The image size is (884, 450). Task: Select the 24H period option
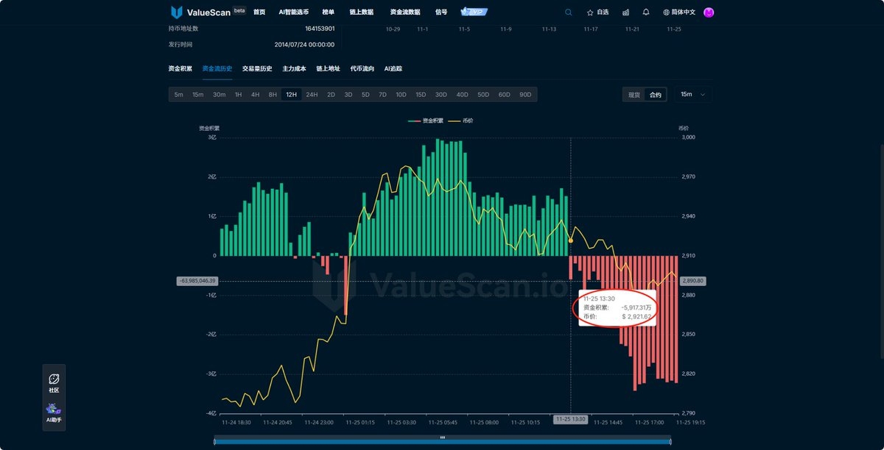(x=312, y=95)
